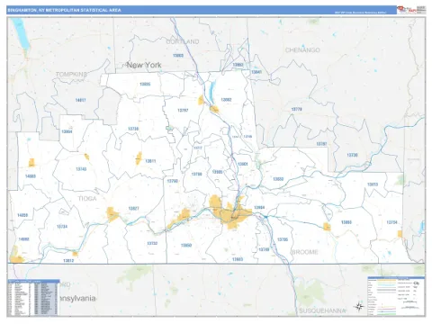Select ZIP code 13904 label

pyautogui.click(x=259, y=208)
